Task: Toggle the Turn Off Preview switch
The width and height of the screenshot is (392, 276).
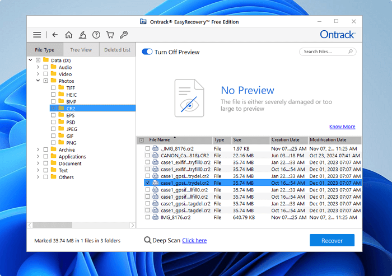Action: pyautogui.click(x=147, y=52)
